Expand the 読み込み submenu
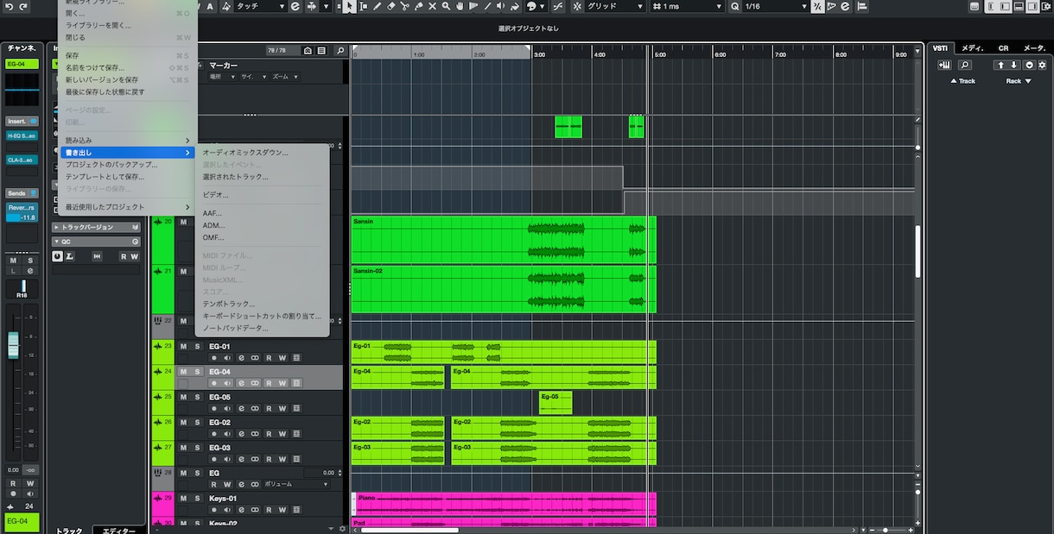Viewport: 1054px width, 534px height. pos(128,140)
